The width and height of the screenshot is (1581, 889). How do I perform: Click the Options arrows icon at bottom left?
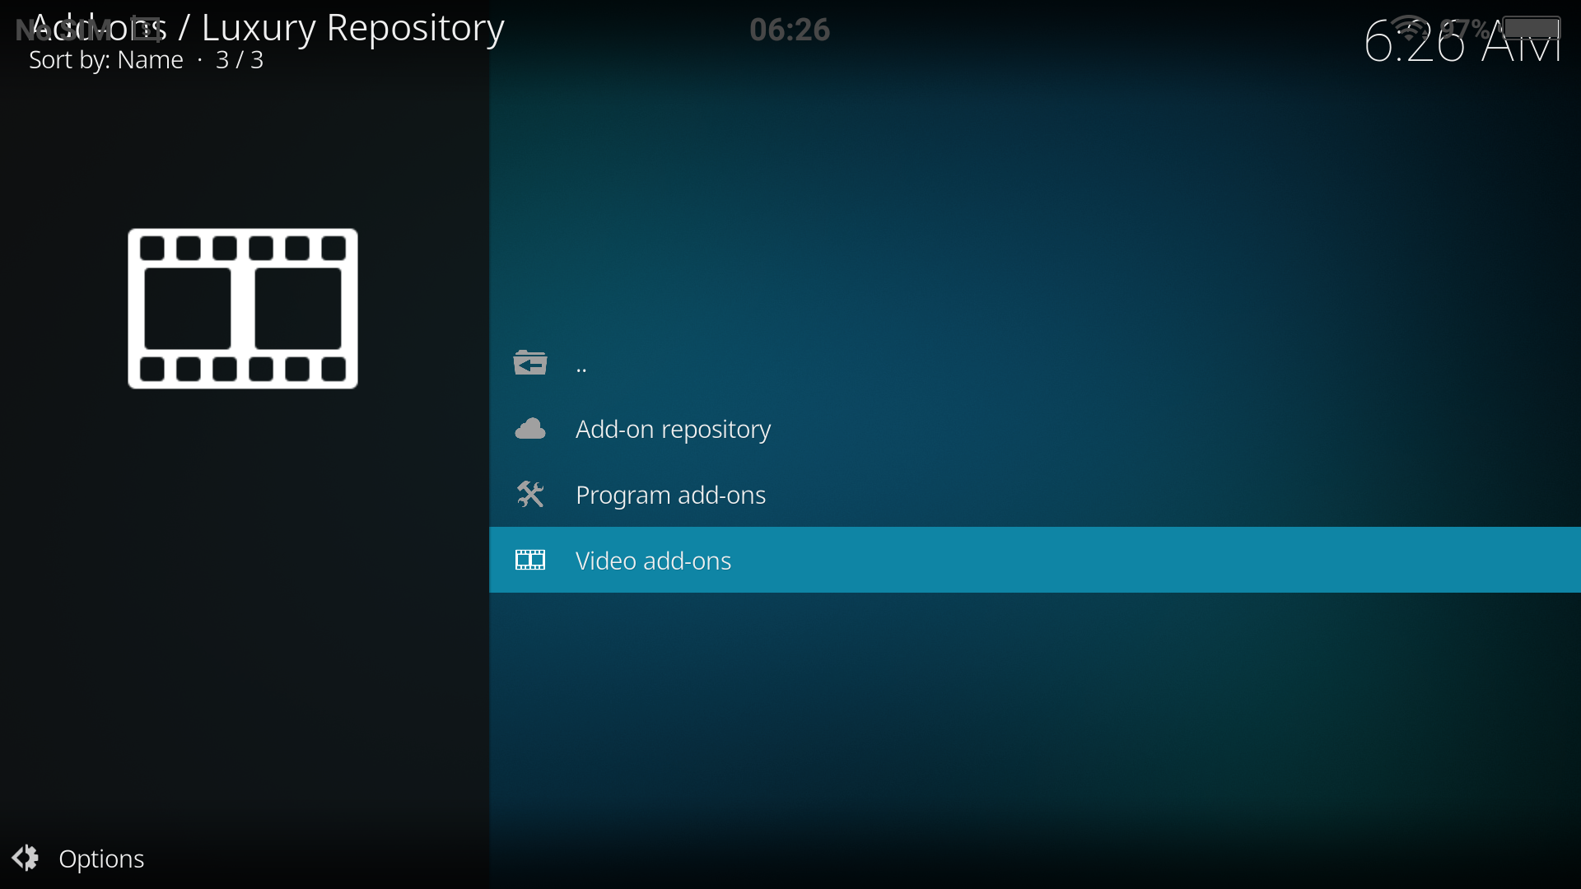click(26, 858)
